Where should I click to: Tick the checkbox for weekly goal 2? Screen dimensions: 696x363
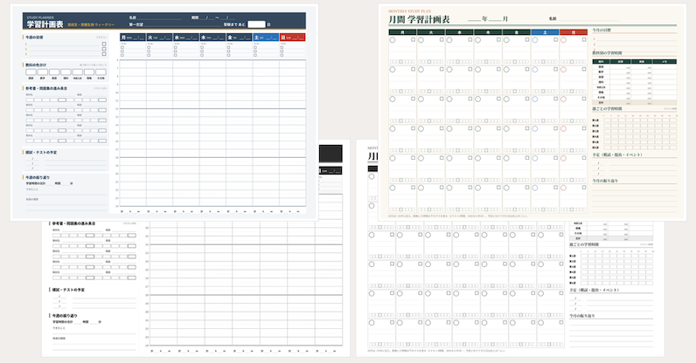point(104,49)
